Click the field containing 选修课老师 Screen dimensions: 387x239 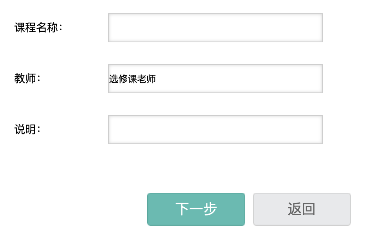(215, 79)
